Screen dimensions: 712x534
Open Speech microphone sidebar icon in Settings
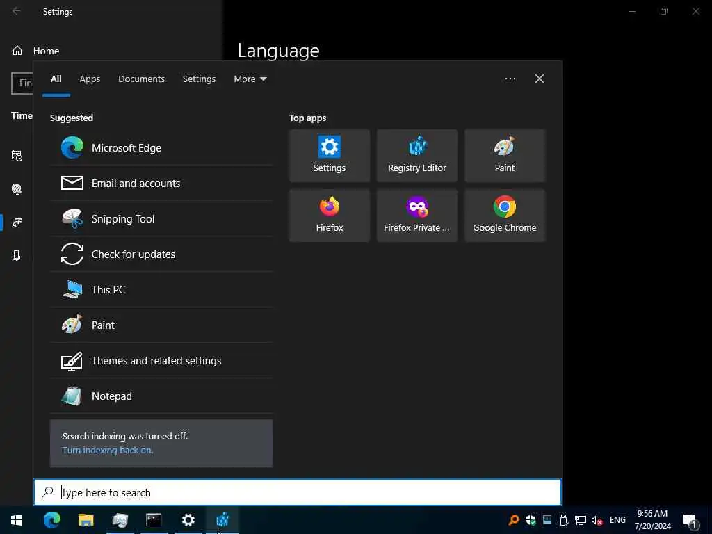(x=17, y=256)
